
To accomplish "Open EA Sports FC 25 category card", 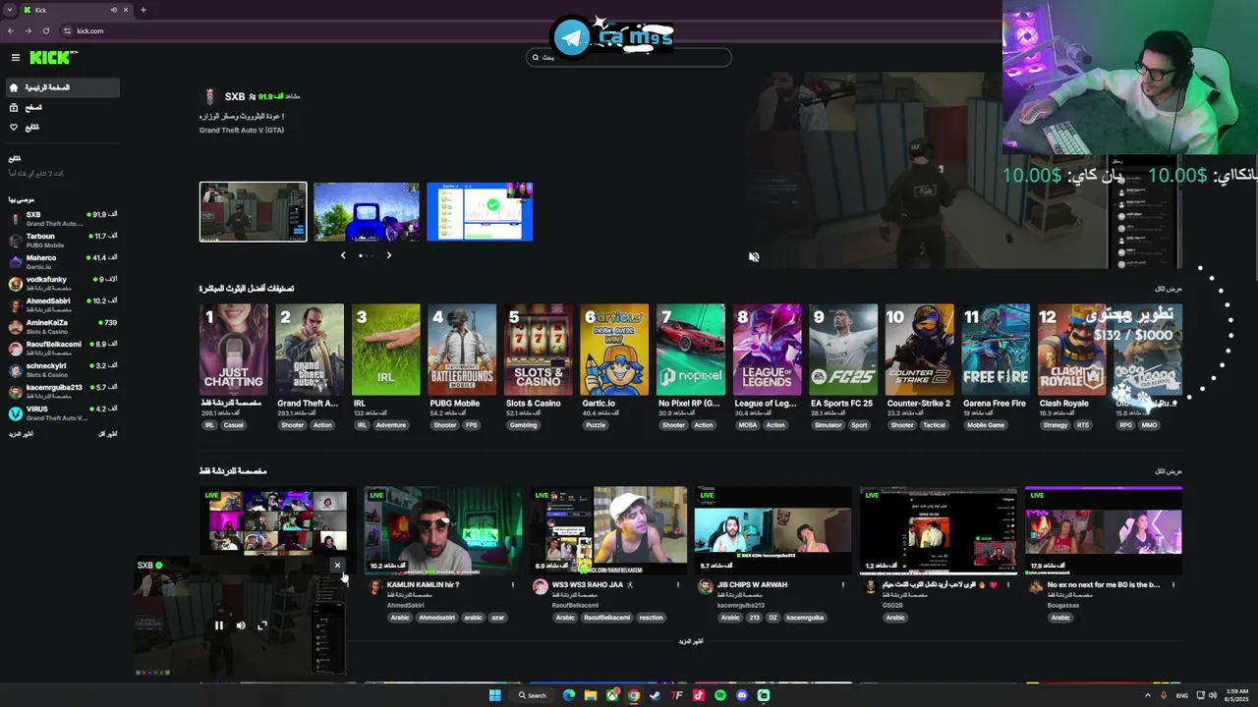I will pyautogui.click(x=843, y=350).
